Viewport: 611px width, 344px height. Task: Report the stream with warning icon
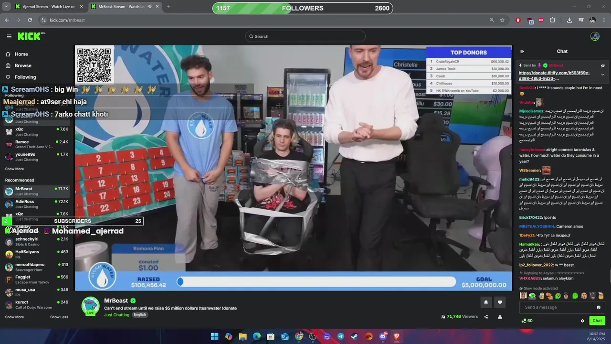[x=500, y=316]
